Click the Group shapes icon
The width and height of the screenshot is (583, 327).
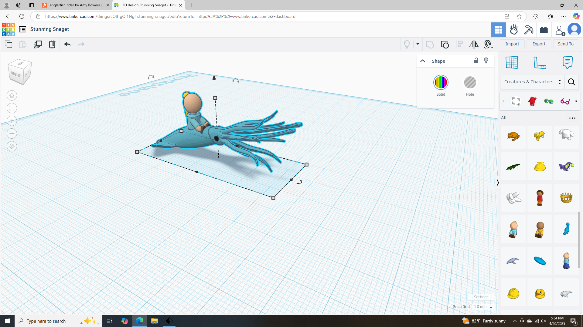click(430, 44)
